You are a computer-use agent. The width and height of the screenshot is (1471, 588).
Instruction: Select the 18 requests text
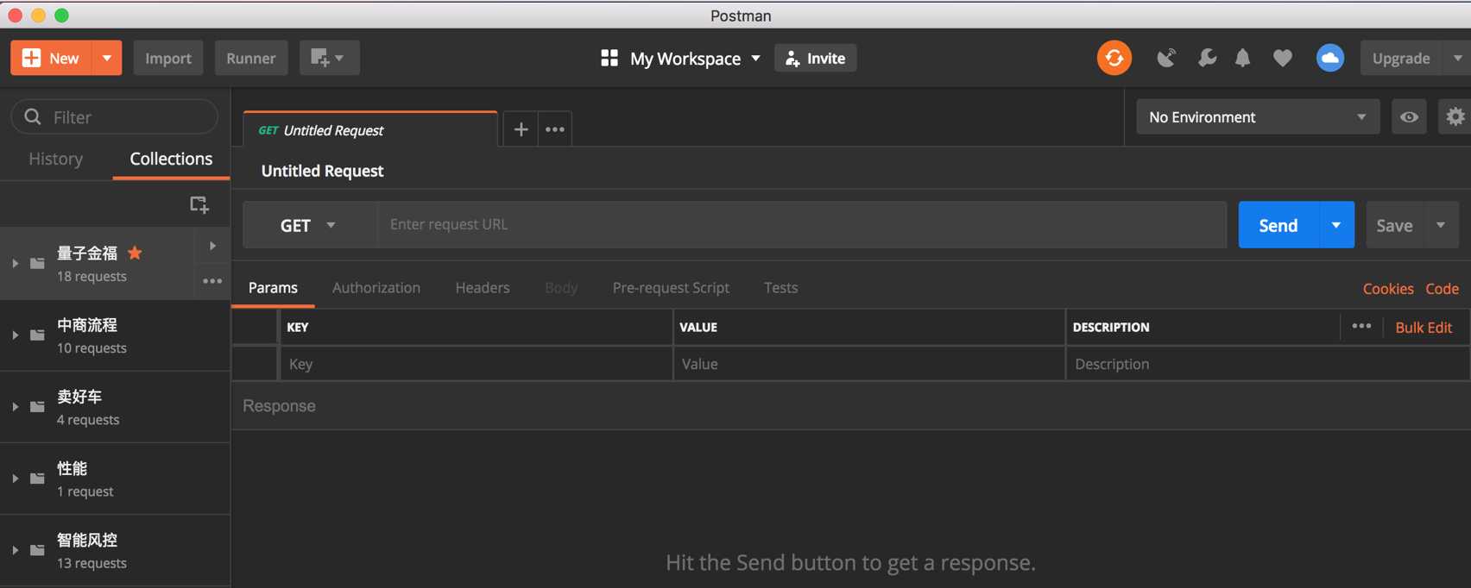92,277
